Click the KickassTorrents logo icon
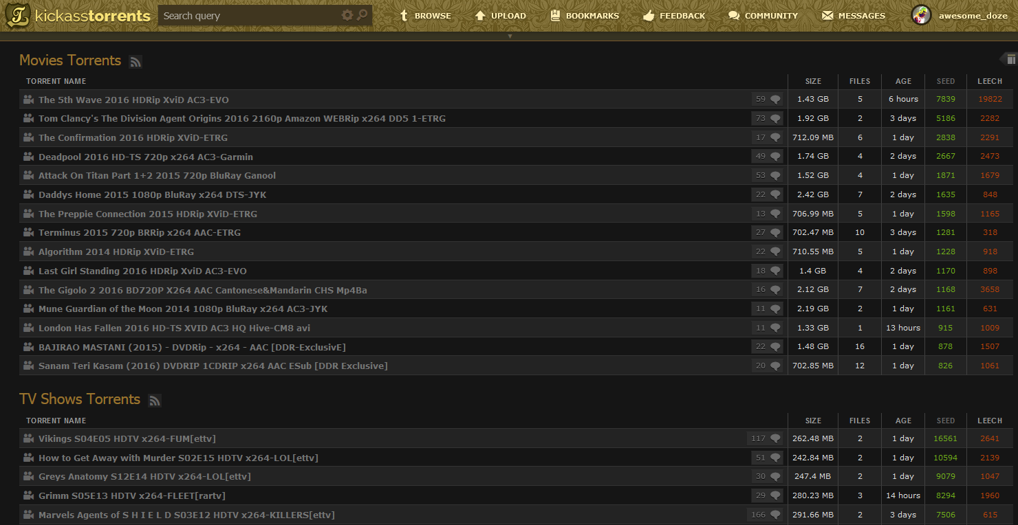Screen dimensions: 1018x525 click(x=18, y=15)
